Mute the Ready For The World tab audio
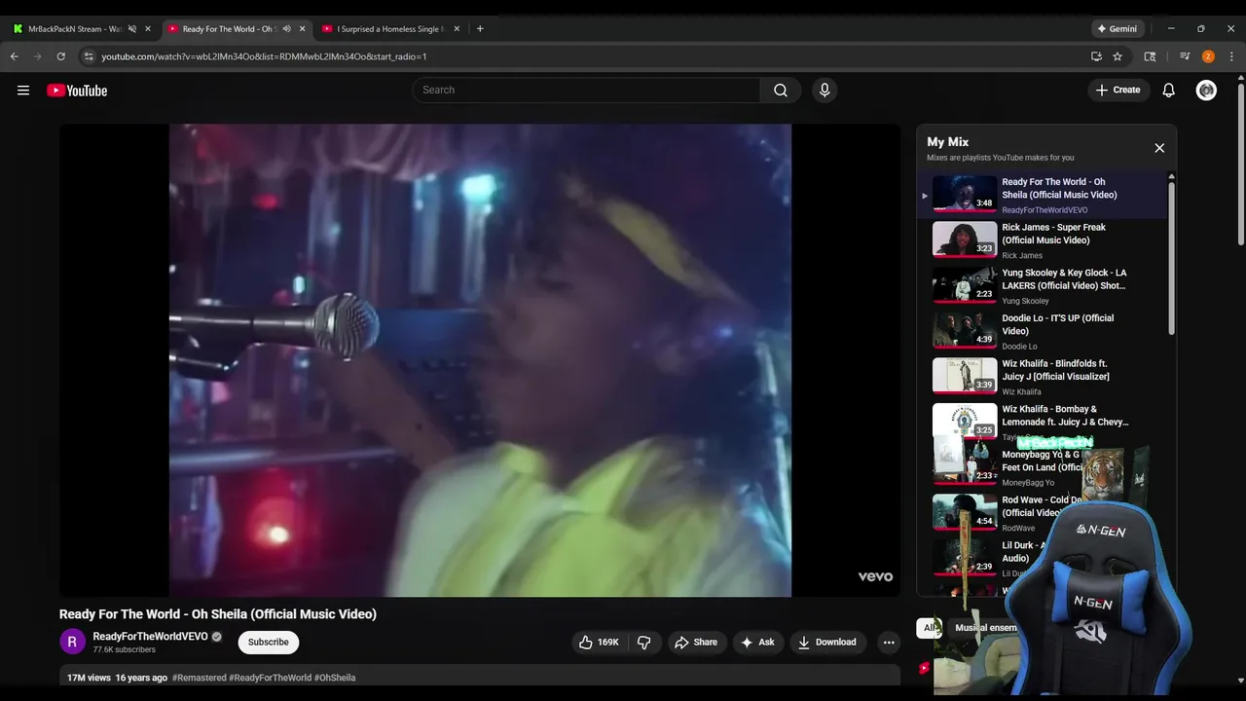Screen dimensions: 1246x701 click(286, 29)
